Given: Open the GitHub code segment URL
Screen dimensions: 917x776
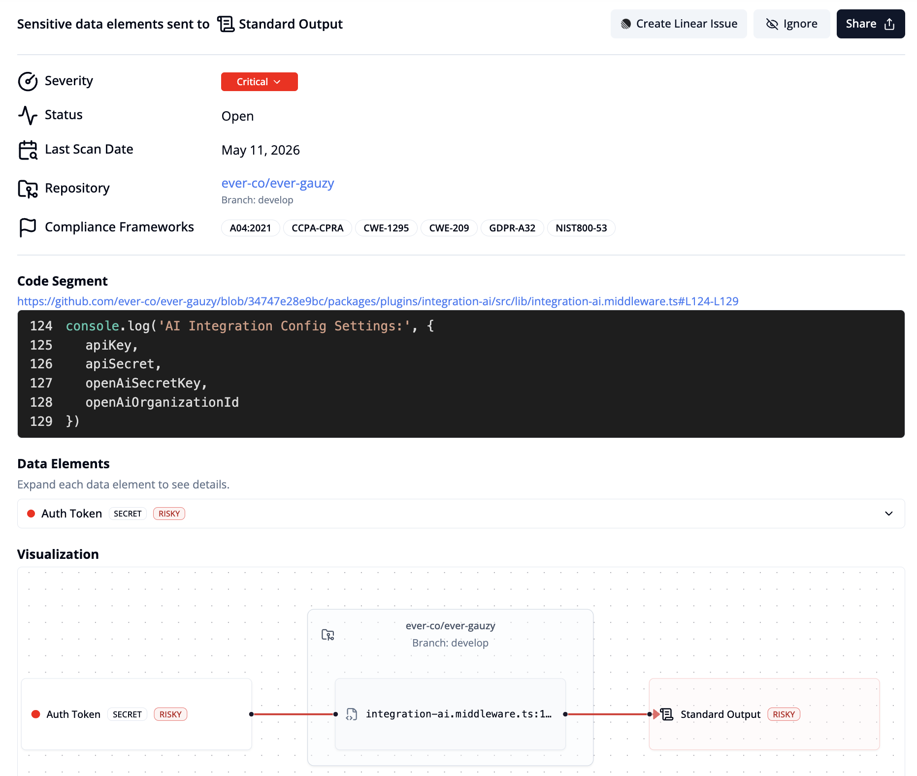Looking at the screenshot, I should pos(378,301).
